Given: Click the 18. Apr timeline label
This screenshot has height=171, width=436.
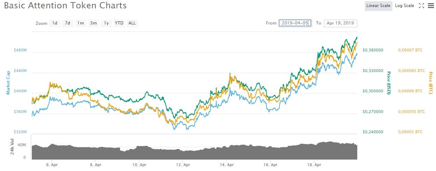Looking at the screenshot, I should [x=314, y=164].
